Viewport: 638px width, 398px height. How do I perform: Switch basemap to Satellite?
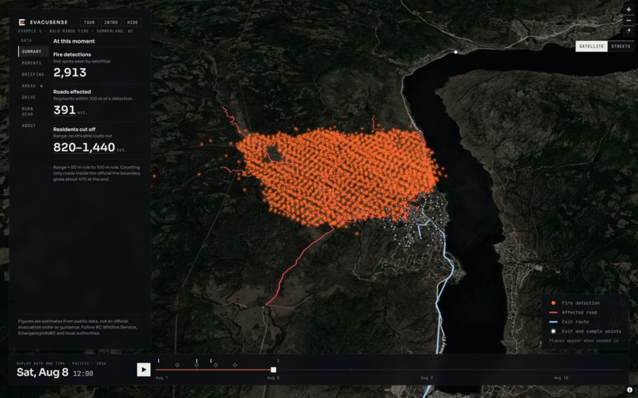pos(591,47)
